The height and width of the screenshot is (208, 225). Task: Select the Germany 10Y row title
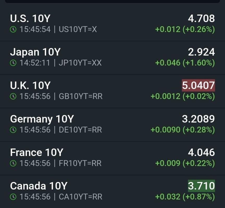coord(42,119)
